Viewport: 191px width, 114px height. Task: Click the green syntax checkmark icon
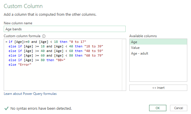tap(7, 108)
